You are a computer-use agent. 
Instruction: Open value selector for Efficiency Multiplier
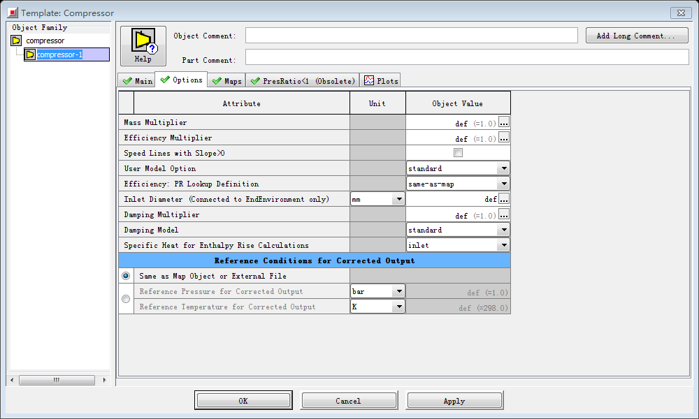coord(504,138)
